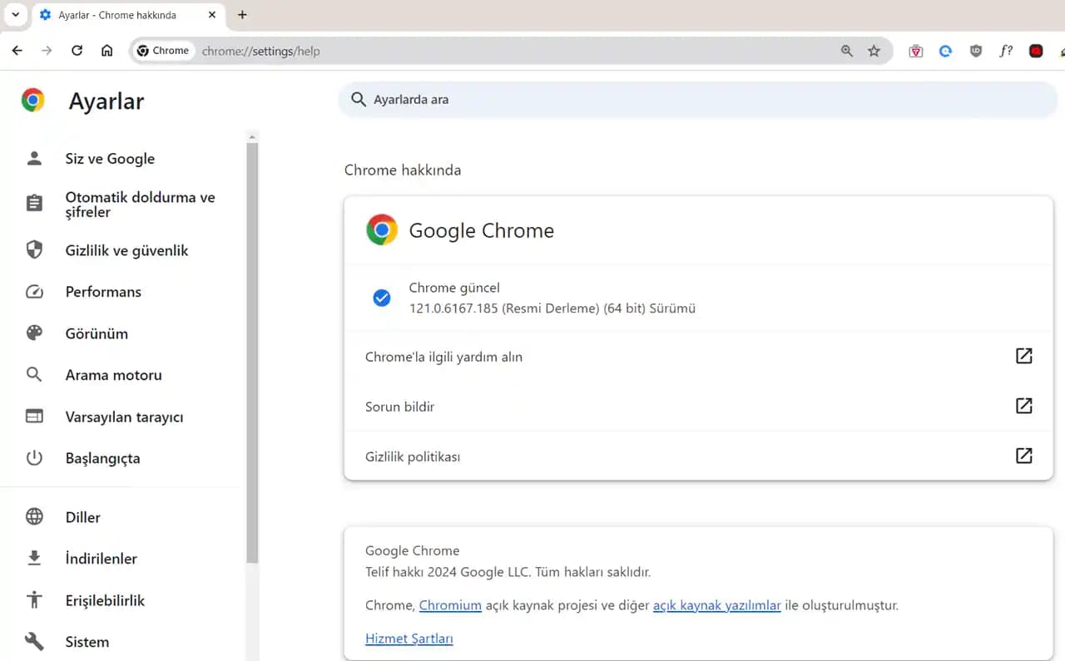Open the Hizmet Şartları link
Image resolution: width=1065 pixels, height=661 pixels.
(x=409, y=638)
